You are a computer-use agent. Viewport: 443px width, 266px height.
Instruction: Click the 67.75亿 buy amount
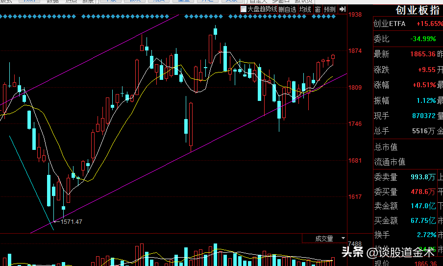423,220
